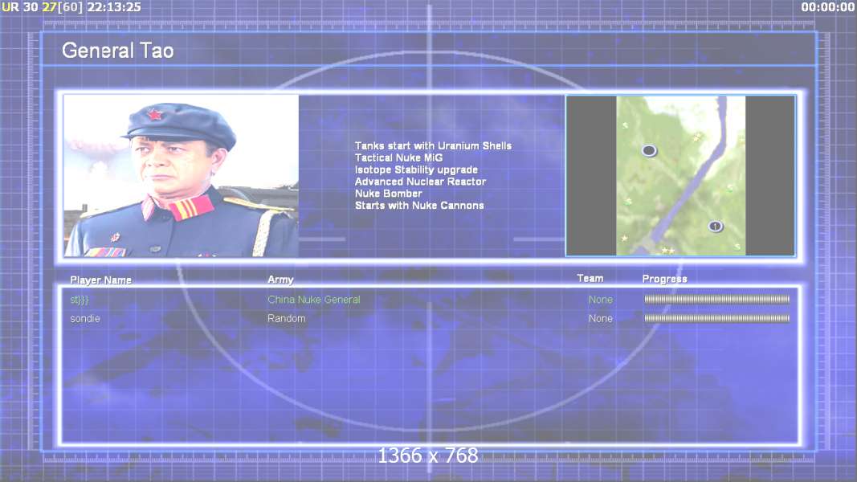Click loading progress bar for st}}}

click(716, 300)
